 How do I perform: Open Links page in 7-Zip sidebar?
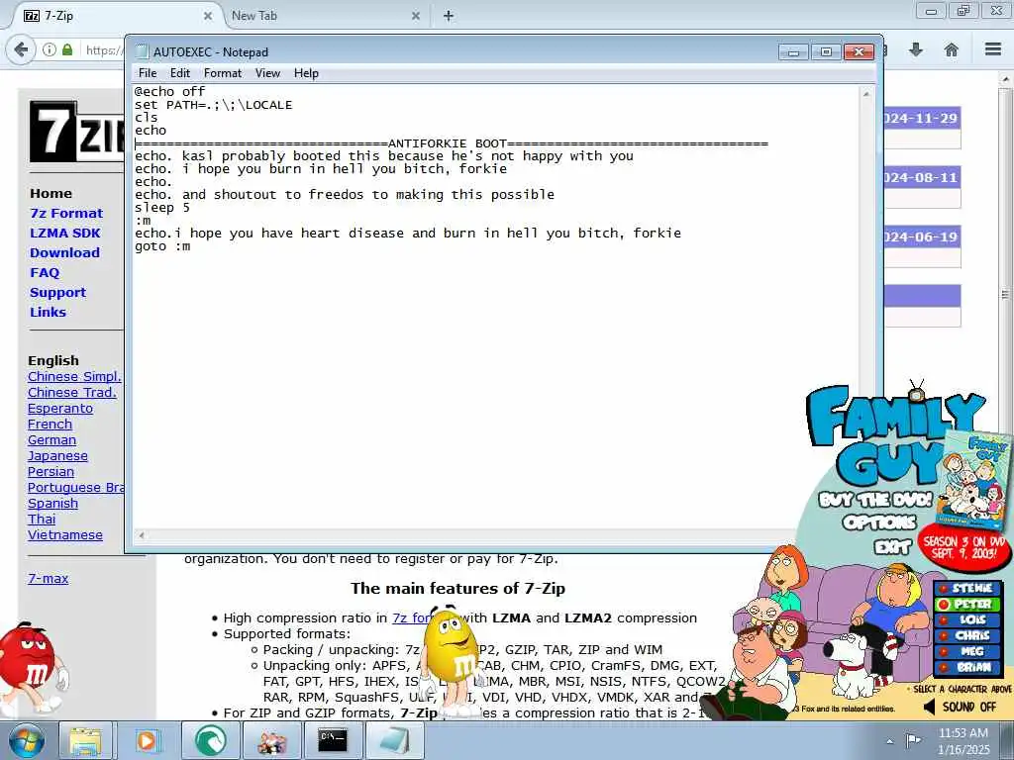click(48, 312)
